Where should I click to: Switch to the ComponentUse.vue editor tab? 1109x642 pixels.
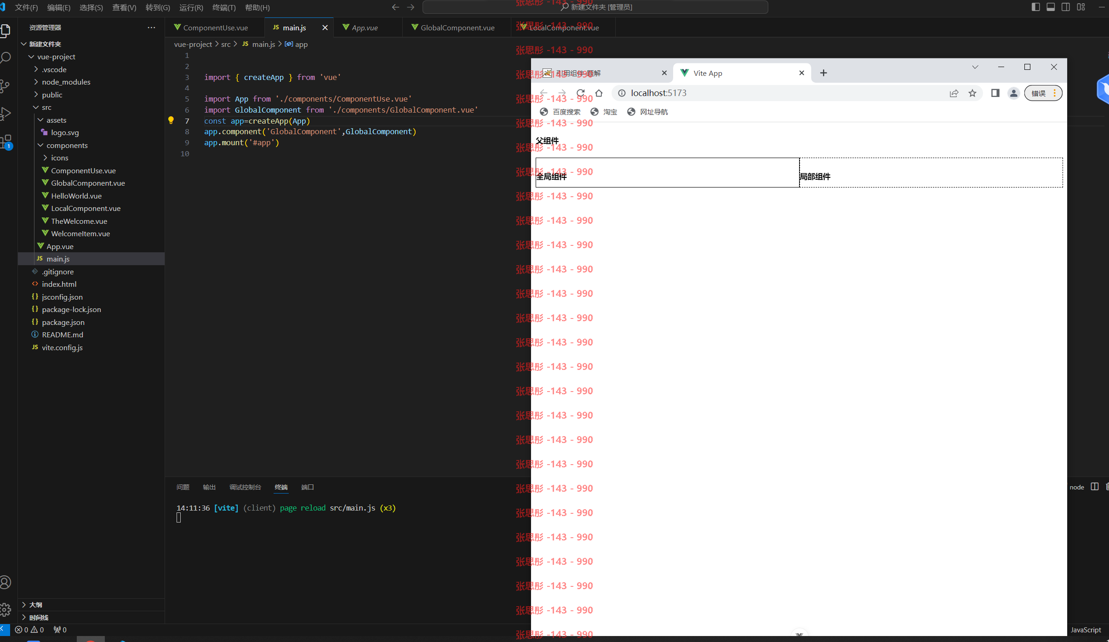(x=215, y=28)
